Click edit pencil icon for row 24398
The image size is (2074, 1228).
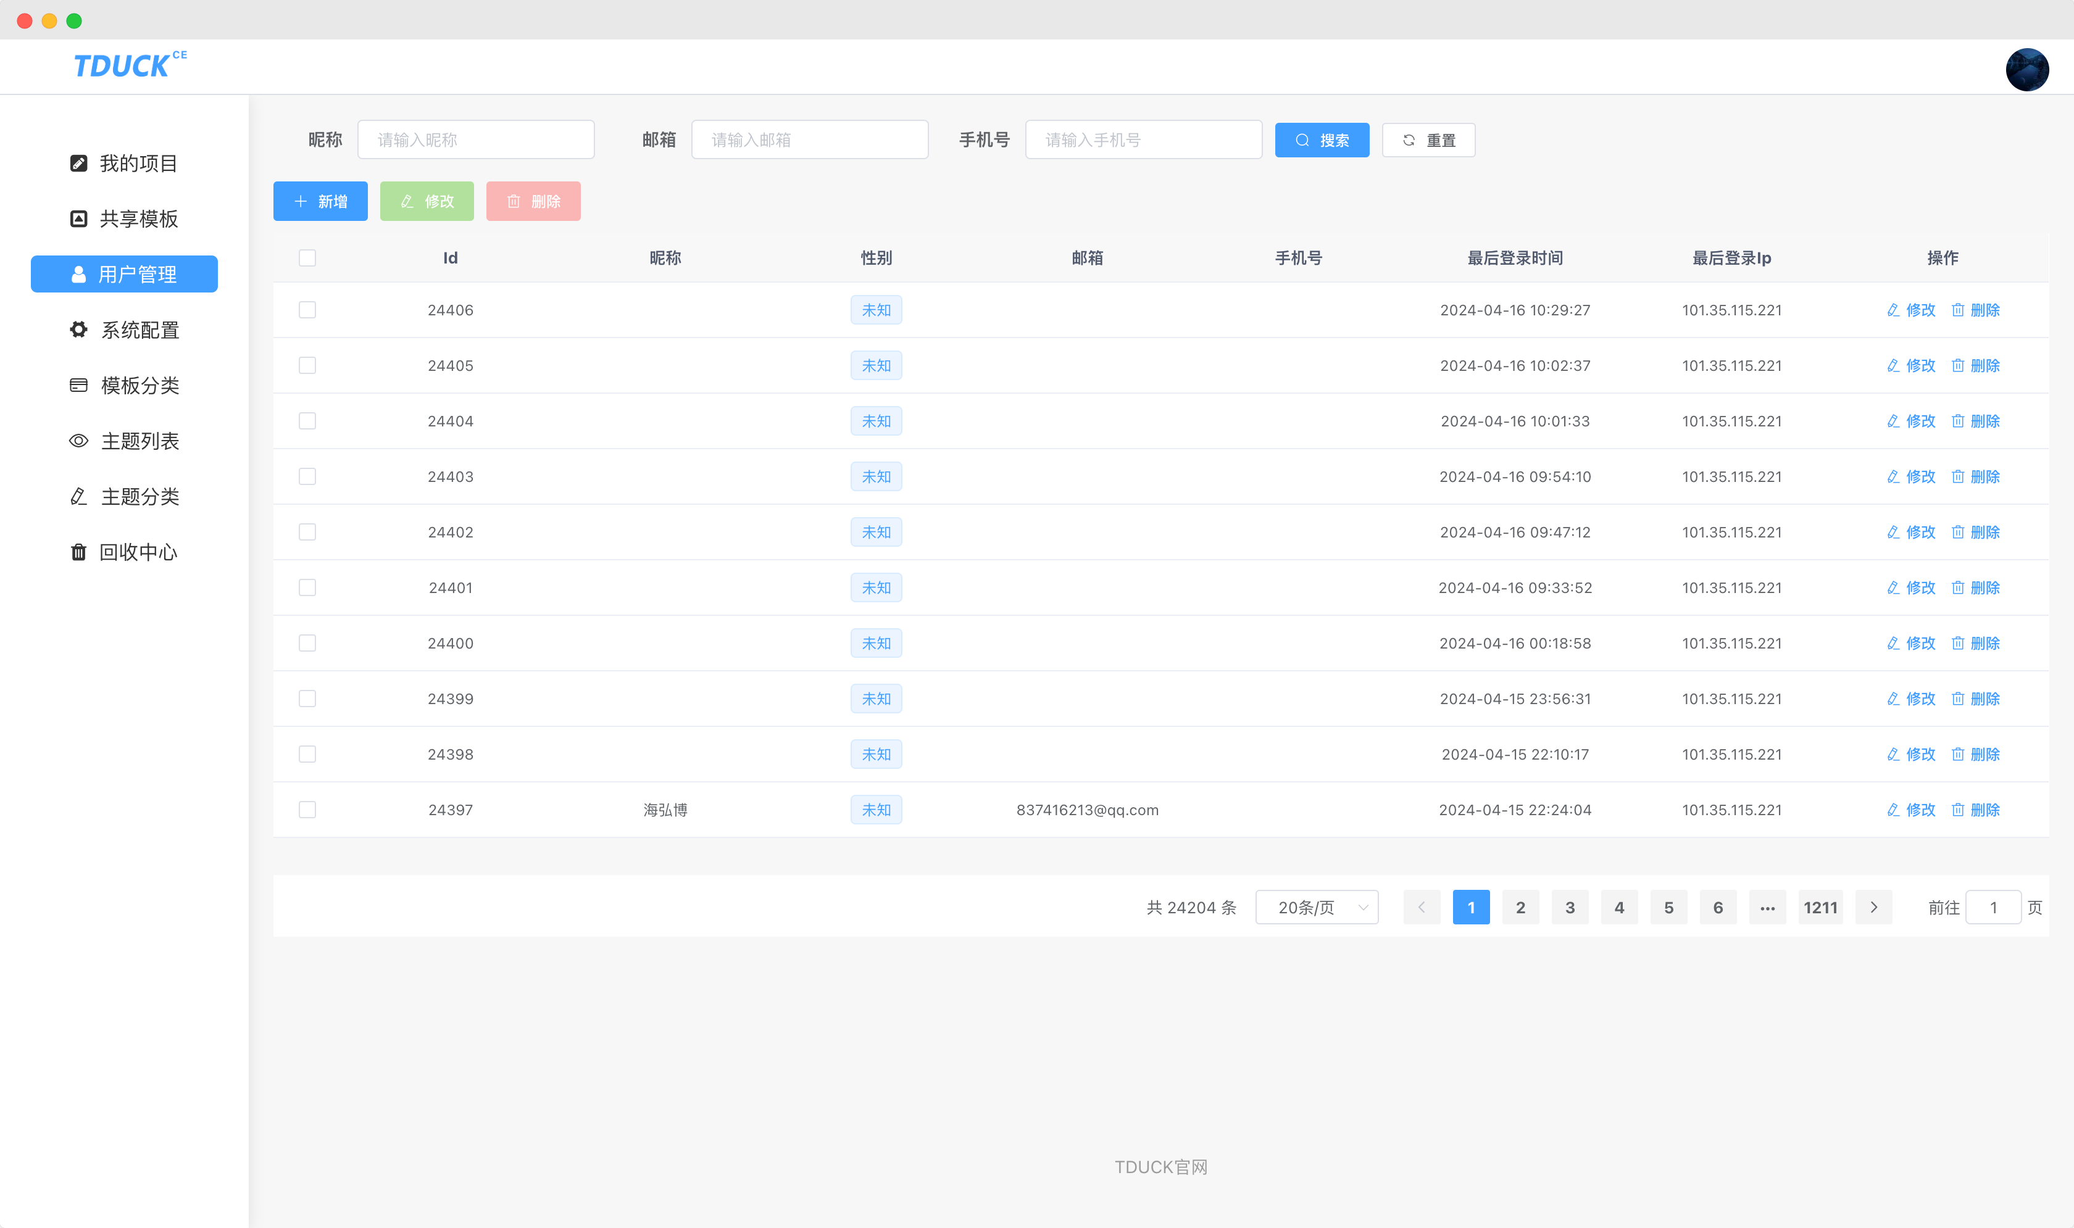click(1893, 754)
